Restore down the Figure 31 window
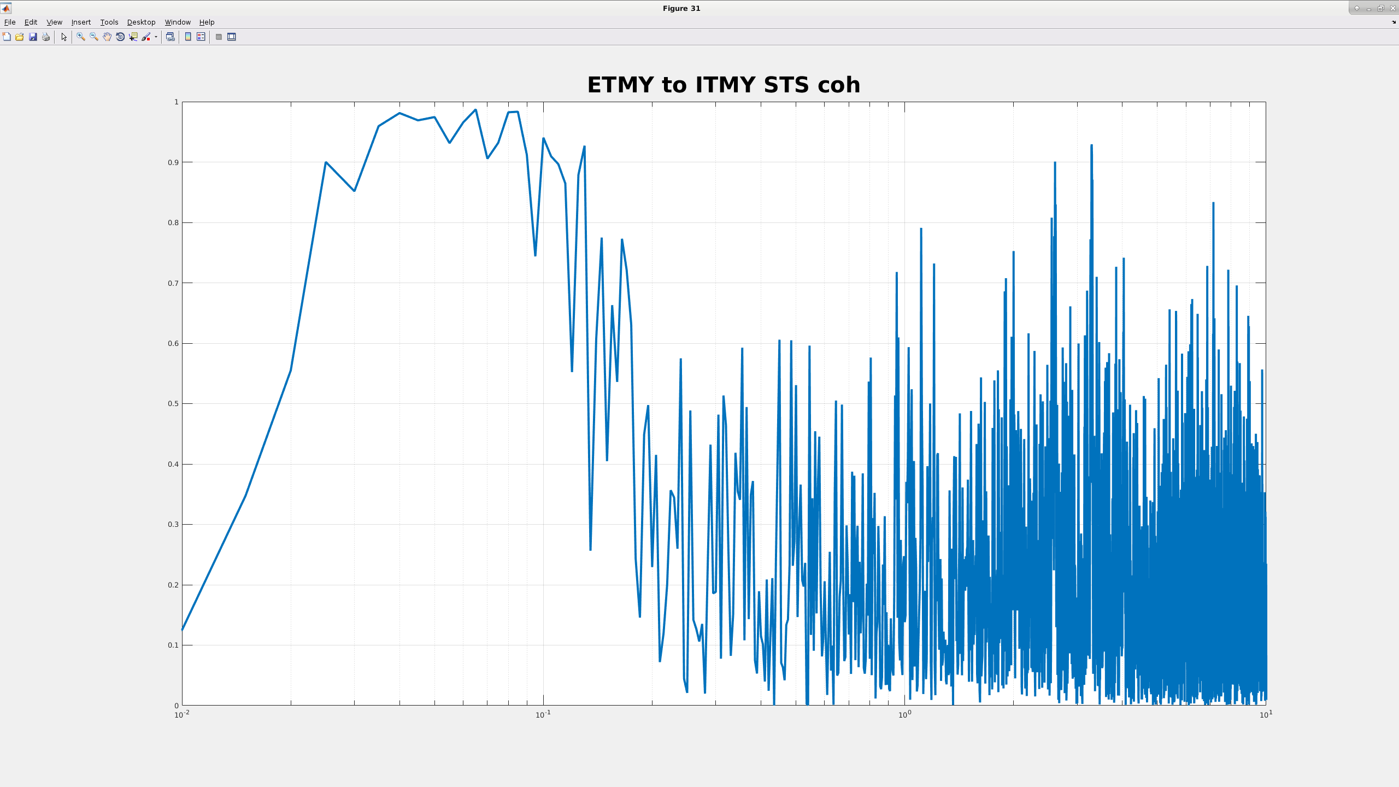 pos(1380,8)
